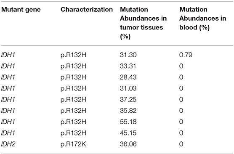
Task: Click the 28.43 tumor abundance cell
Action: 128,77
